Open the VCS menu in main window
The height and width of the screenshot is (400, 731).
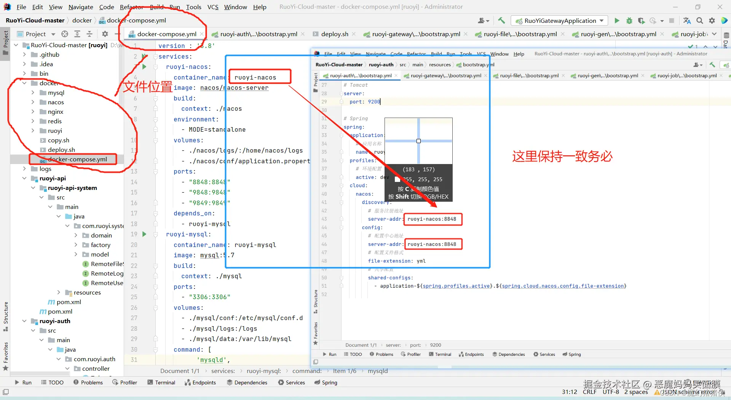tap(213, 7)
